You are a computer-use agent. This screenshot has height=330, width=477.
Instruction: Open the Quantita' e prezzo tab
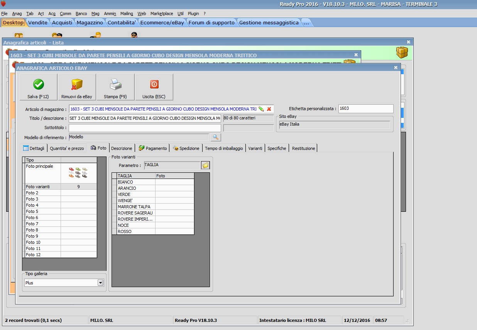66,148
